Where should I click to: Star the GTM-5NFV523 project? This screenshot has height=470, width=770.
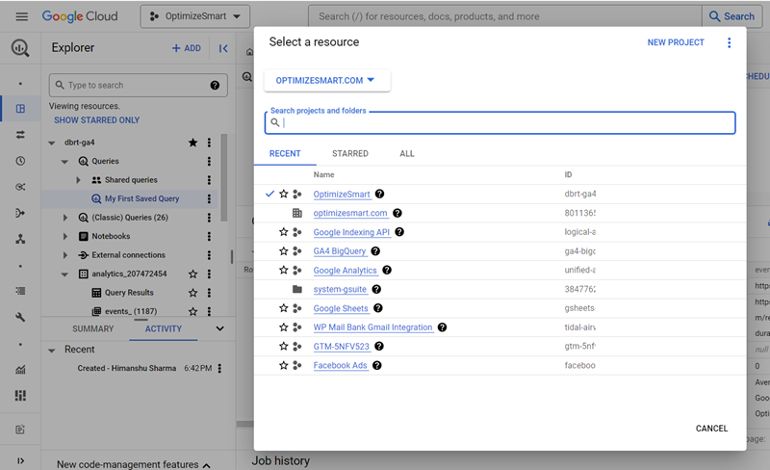pos(284,346)
